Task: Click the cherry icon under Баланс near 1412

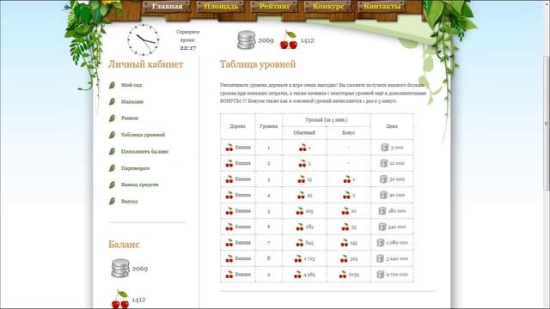Action: coord(120,300)
